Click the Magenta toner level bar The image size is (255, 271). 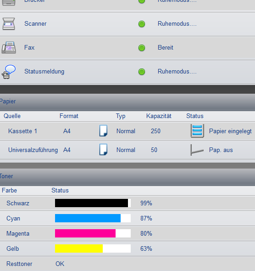pos(93,233)
